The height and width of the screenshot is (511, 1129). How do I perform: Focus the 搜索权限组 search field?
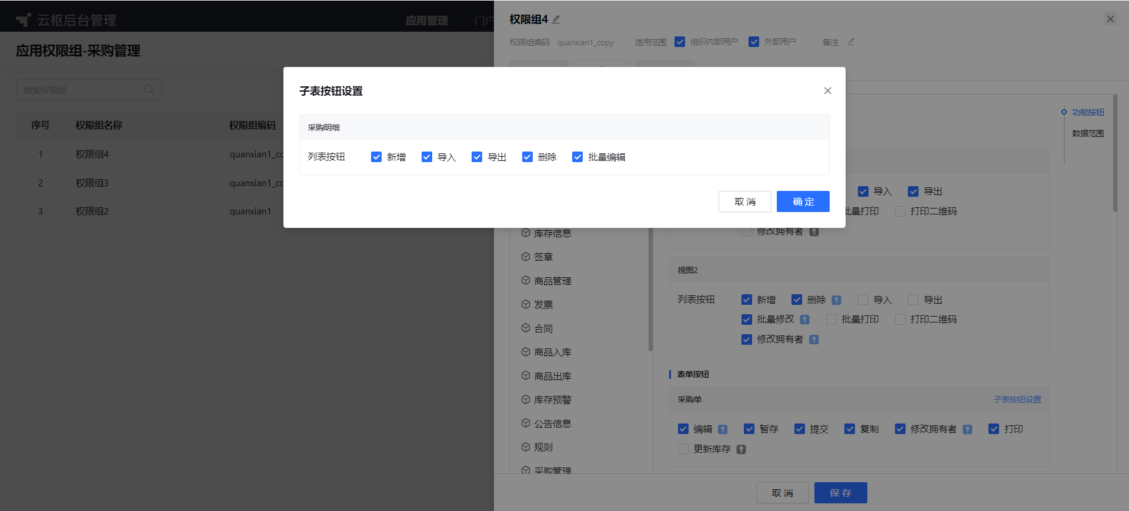88,90
